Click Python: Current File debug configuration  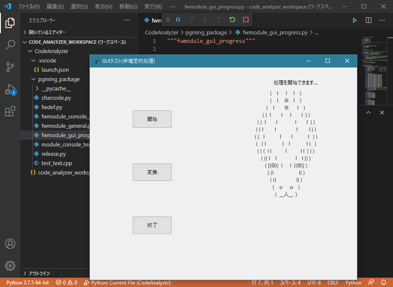click(x=127, y=282)
